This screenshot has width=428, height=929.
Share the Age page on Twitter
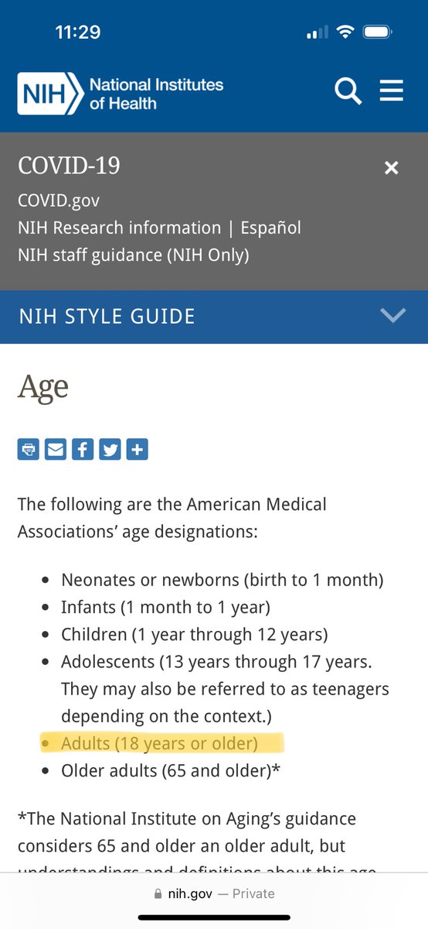click(110, 449)
